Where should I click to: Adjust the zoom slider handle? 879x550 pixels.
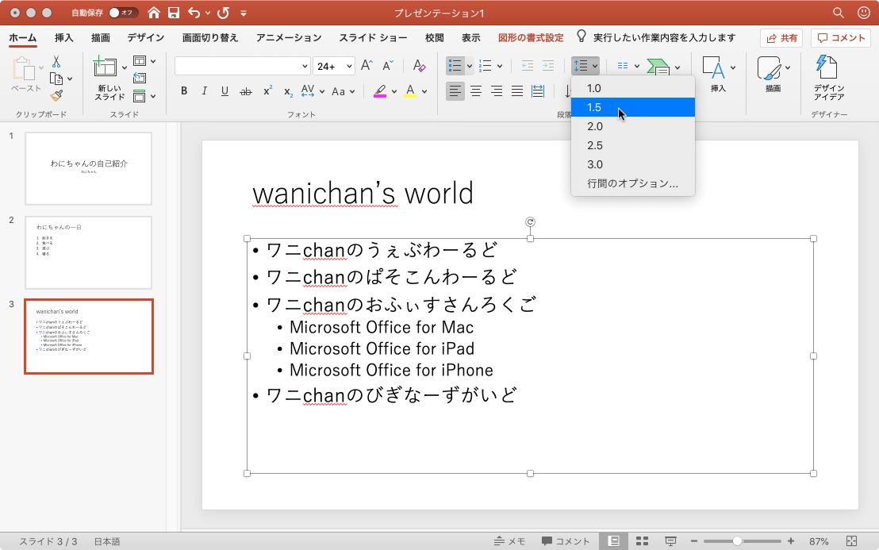(737, 540)
